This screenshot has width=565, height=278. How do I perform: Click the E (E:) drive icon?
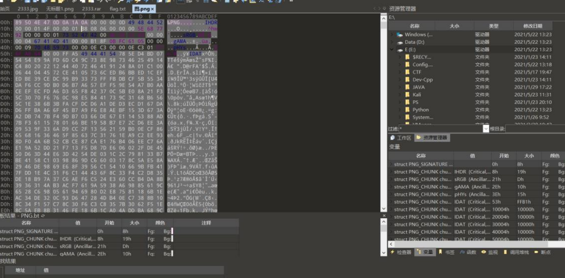point(400,50)
